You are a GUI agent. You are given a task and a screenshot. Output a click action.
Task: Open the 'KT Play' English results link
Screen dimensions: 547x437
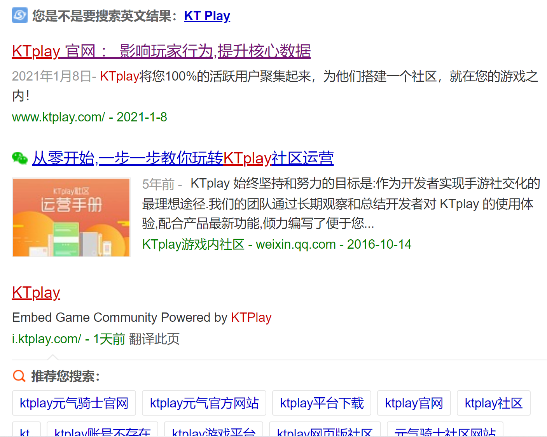(207, 16)
